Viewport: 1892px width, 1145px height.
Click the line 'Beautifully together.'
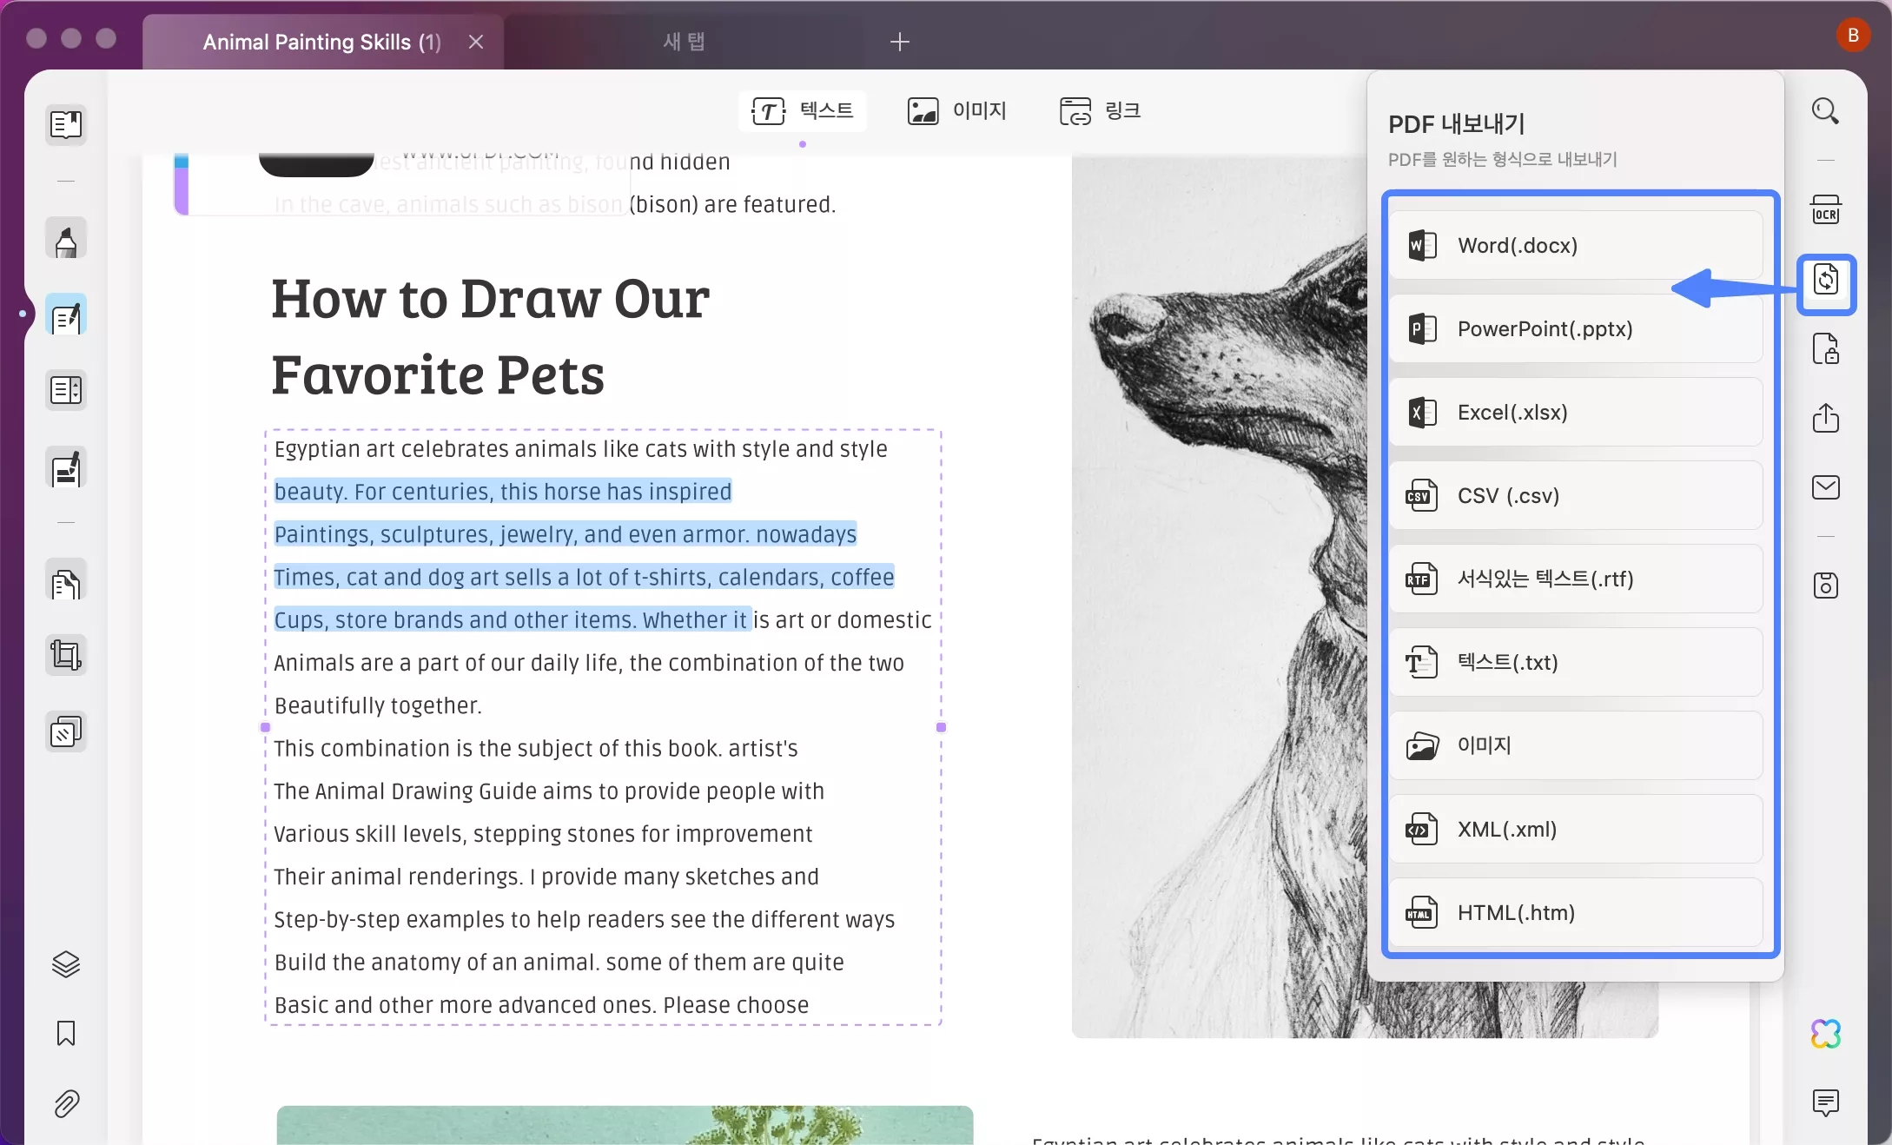[x=378, y=705]
